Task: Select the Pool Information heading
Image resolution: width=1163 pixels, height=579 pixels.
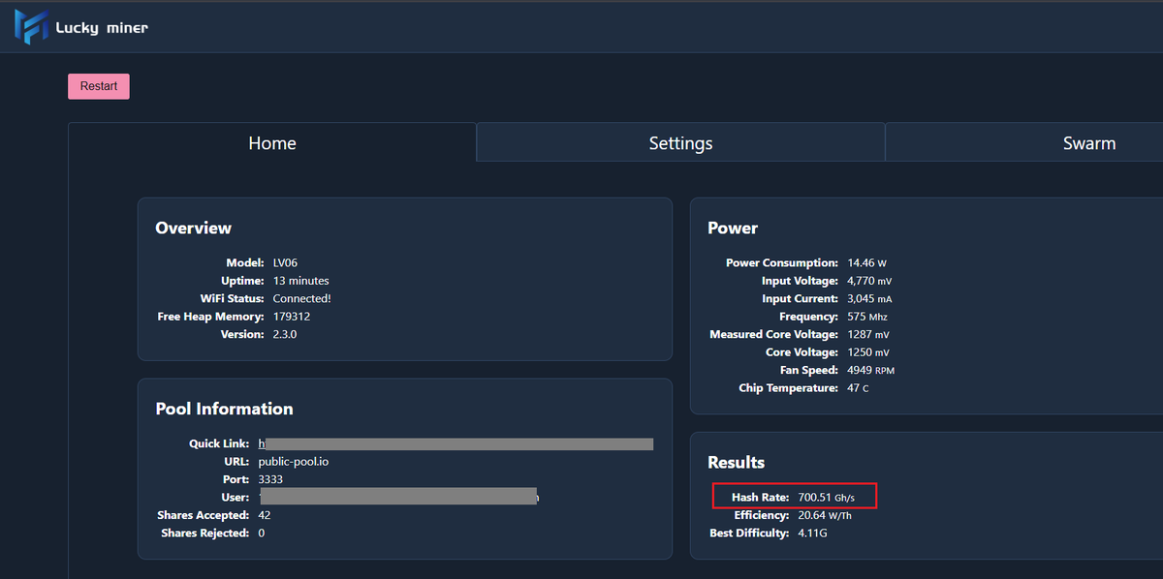Action: pos(224,409)
